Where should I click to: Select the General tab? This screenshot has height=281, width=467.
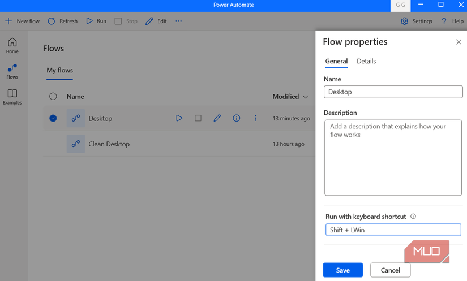point(336,61)
